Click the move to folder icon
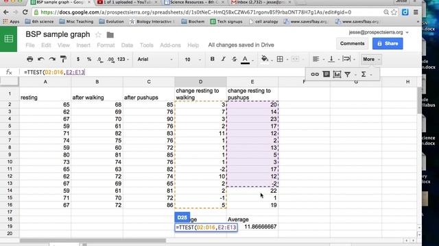439x246 pixels. (110, 35)
